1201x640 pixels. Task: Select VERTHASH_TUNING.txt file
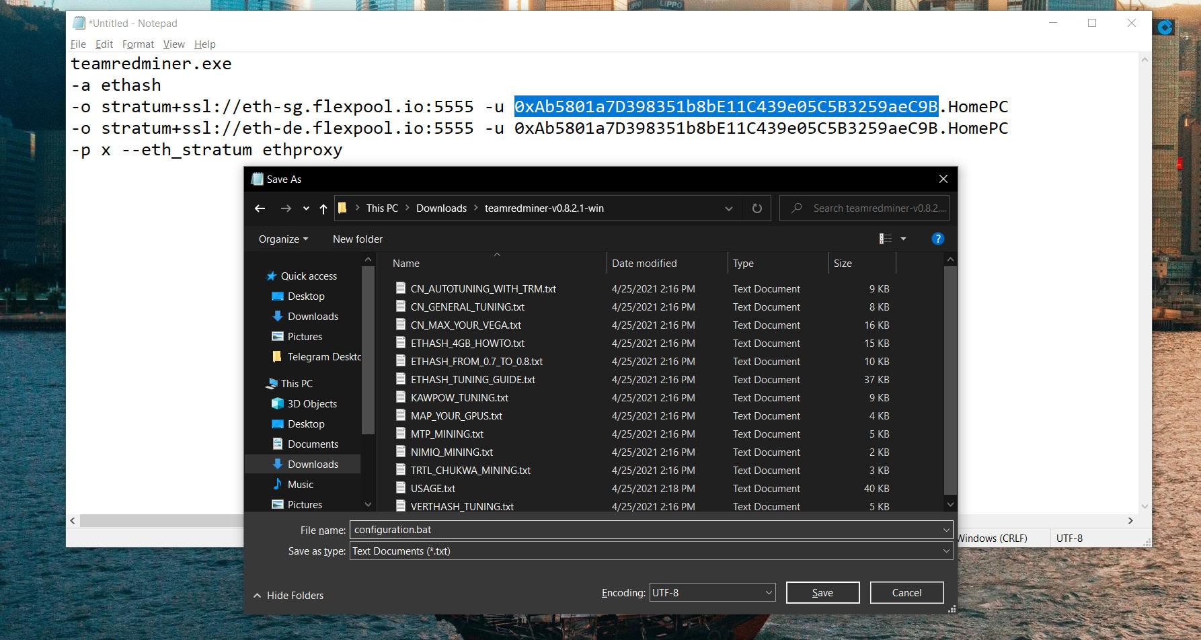(462, 506)
